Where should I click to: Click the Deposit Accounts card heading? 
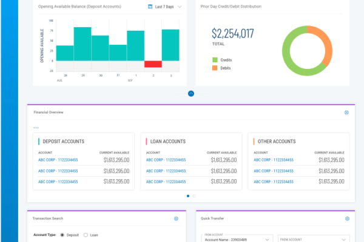(63, 142)
